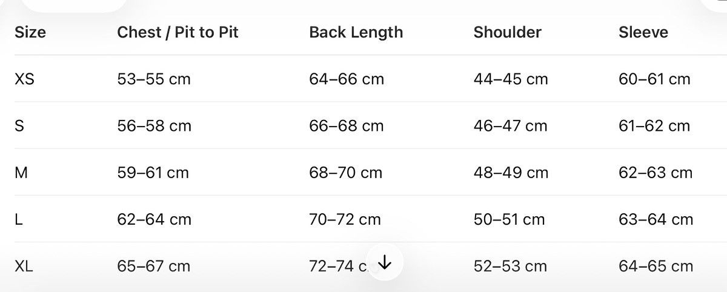The image size is (727, 292).
Task: Click the 59–61 cm chest value
Action: [x=153, y=173]
